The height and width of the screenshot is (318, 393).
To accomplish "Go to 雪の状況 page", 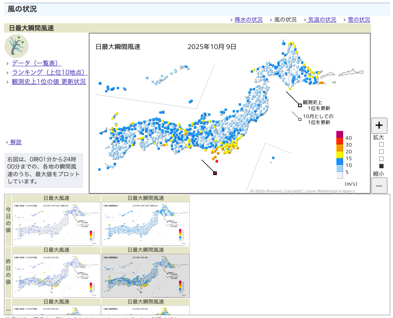I will 359,20.
